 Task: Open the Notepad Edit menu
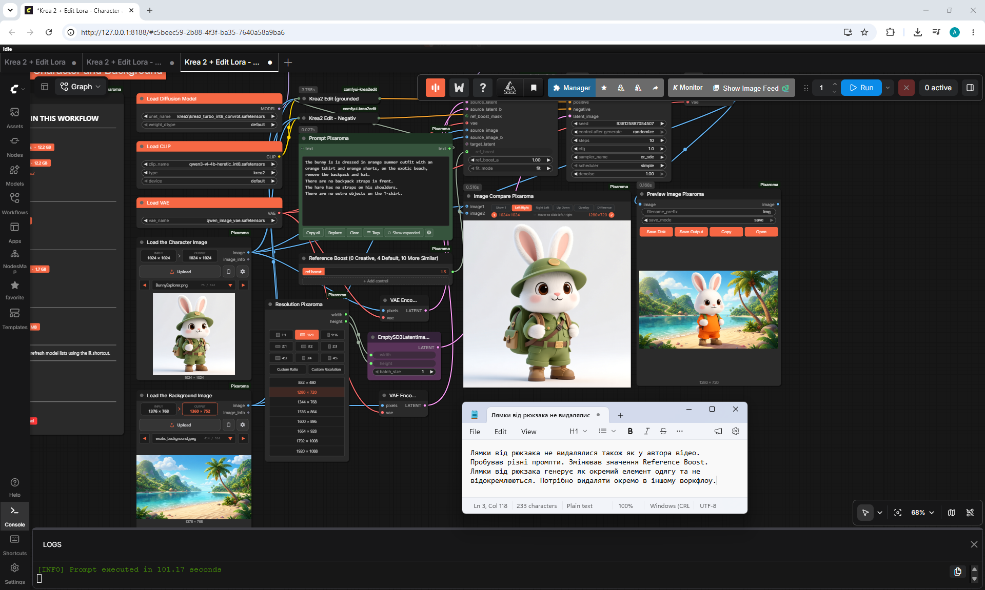tap(500, 432)
